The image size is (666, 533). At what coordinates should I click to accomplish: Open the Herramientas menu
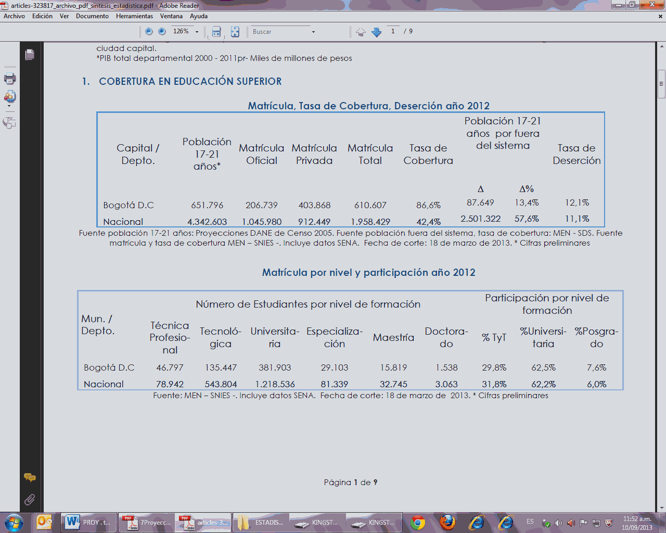point(134,16)
